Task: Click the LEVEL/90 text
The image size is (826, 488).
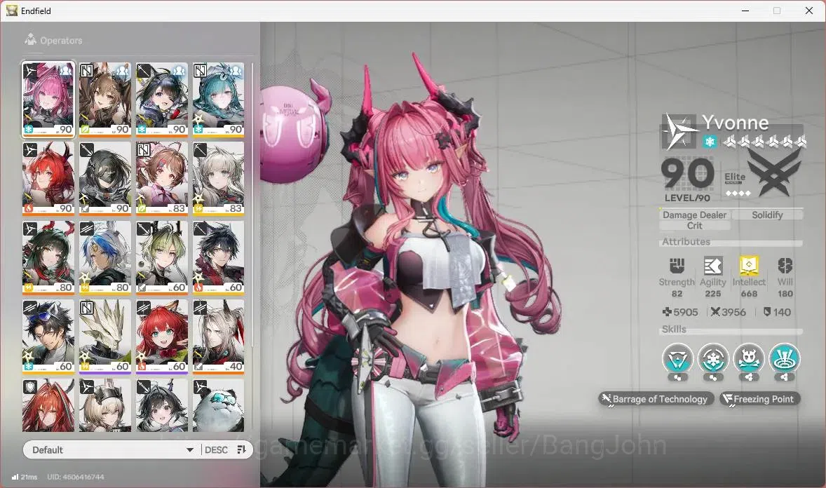Action: pos(687,198)
